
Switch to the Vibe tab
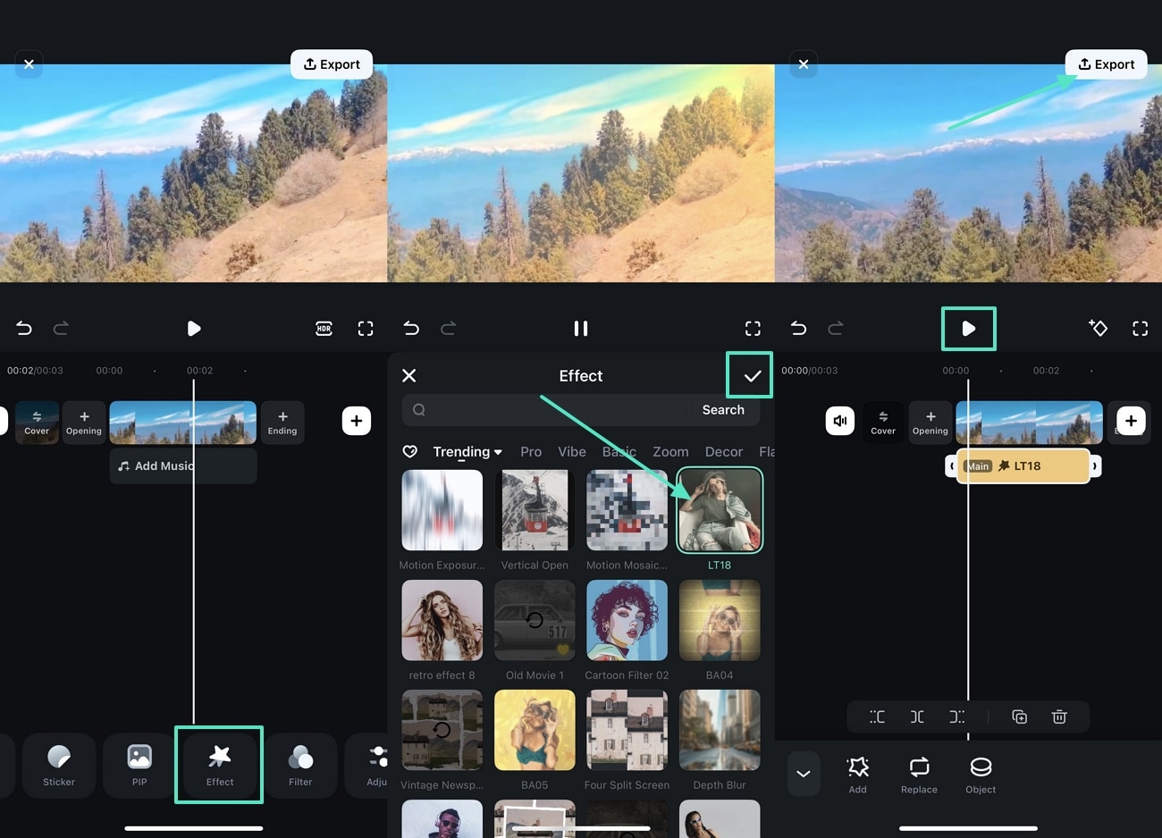pos(572,452)
